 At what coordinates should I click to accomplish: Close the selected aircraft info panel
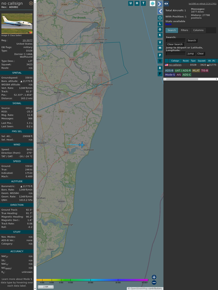31,3
